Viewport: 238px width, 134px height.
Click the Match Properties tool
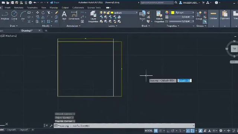[x=159, y=17]
